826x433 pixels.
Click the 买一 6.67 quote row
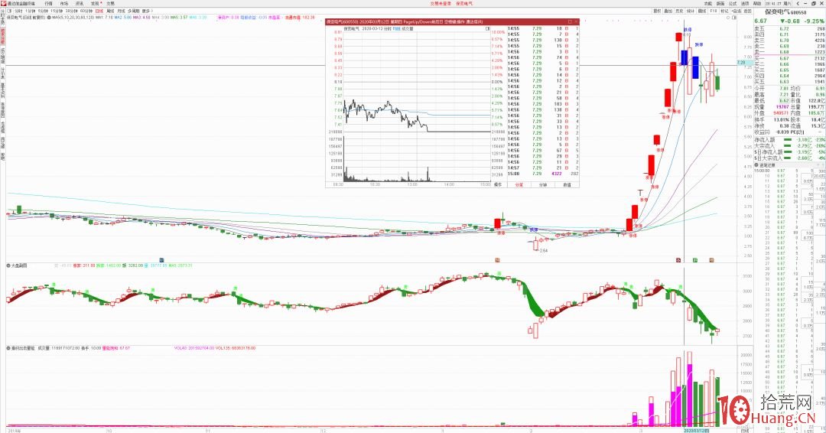(x=789, y=58)
